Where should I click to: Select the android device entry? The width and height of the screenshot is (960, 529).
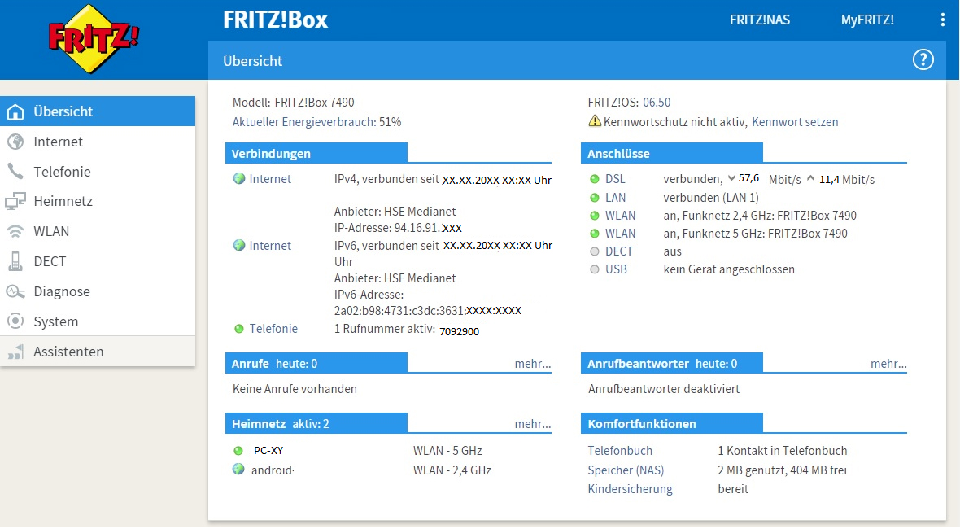pos(273,470)
